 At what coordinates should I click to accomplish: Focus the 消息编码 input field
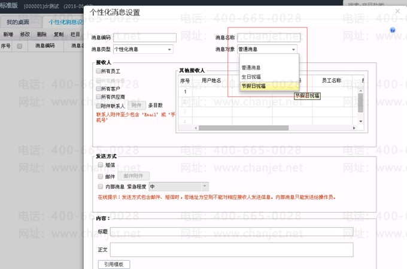point(145,37)
